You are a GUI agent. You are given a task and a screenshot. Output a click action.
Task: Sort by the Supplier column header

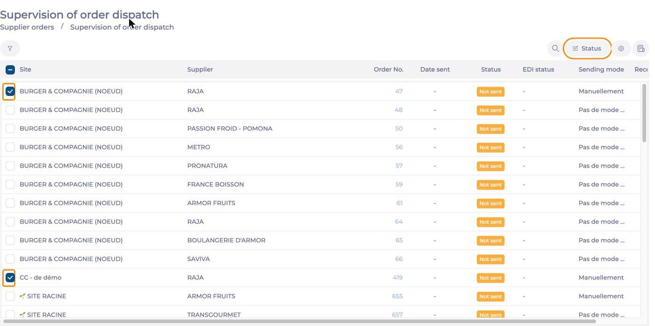200,69
